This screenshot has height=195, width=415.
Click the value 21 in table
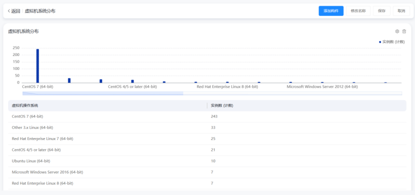[213, 150]
